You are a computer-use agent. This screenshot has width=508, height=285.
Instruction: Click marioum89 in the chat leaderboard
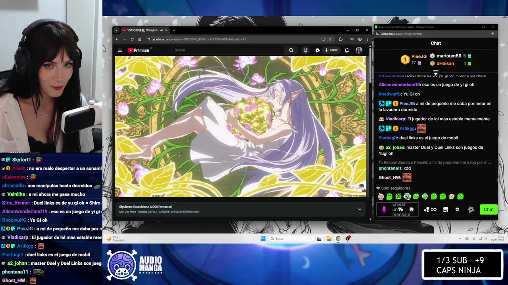click(449, 56)
